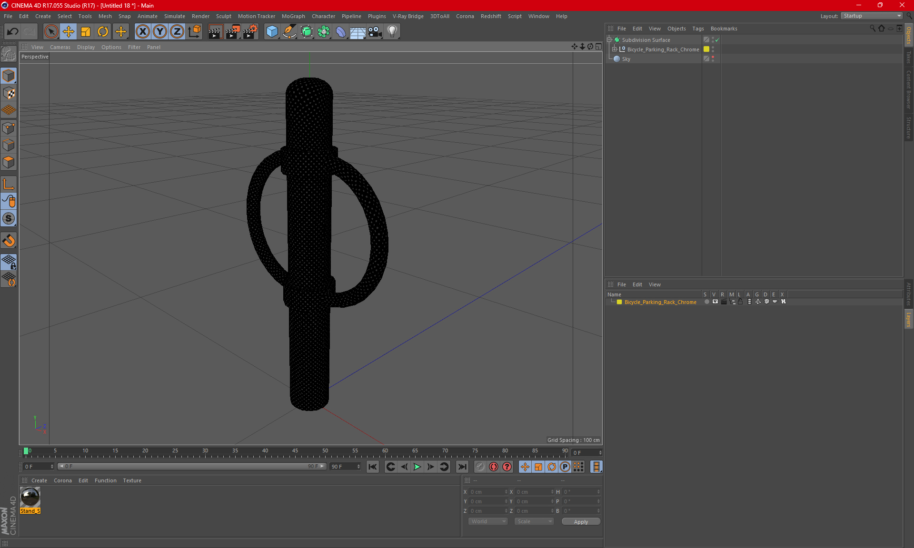914x548 pixels.
Task: Add a Subdivision Surface generator icon
Action: [307, 32]
